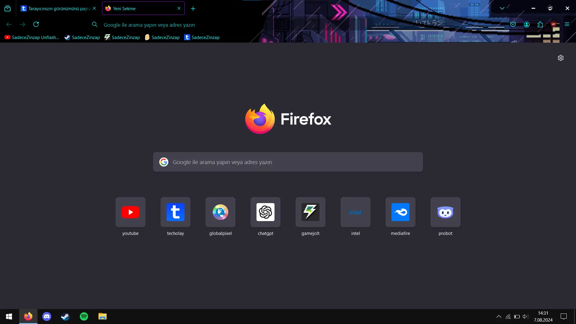576x324 pixels.
Task: Open the SadeceZinzap Steam bookmark
Action: click(x=82, y=37)
